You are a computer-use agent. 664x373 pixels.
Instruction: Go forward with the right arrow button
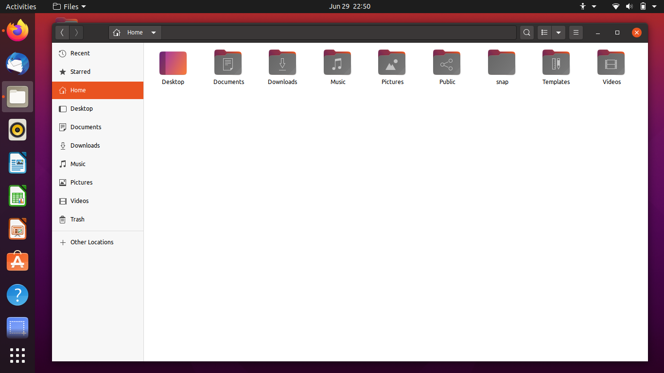click(76, 33)
